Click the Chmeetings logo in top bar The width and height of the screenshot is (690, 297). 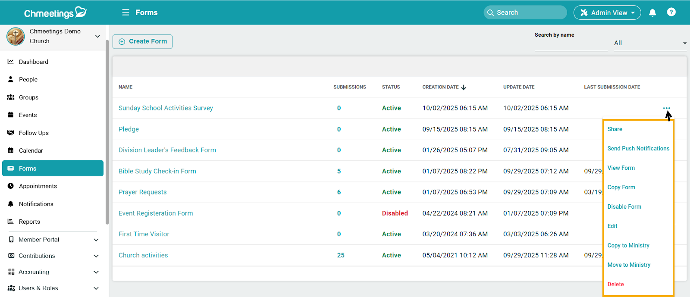[x=55, y=13]
